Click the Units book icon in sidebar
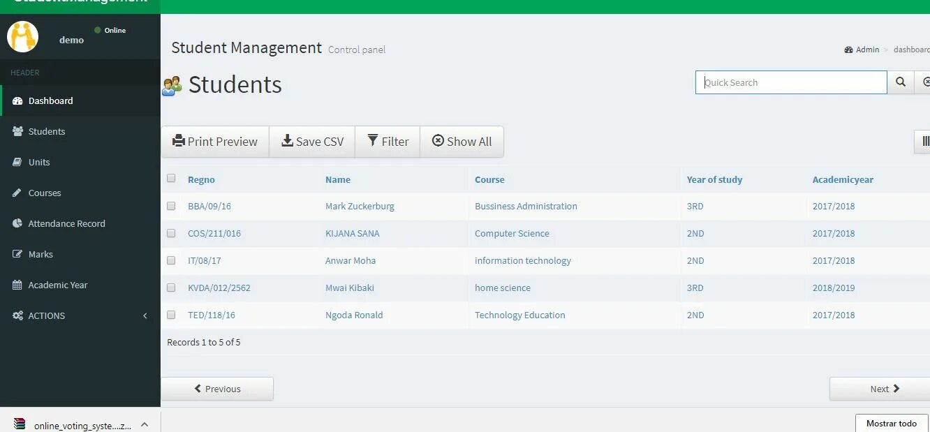930x432 pixels. (17, 162)
